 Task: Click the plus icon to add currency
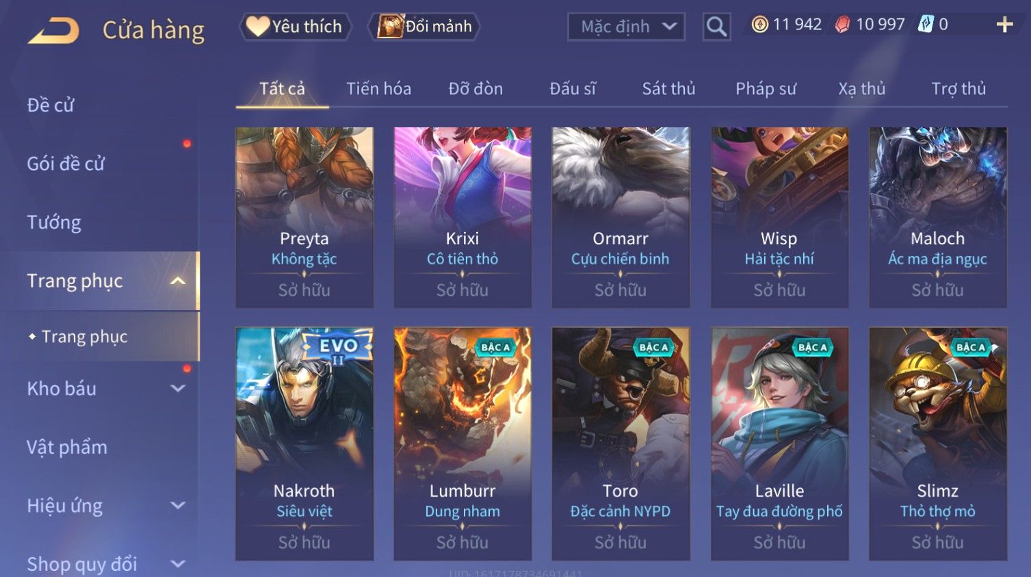coord(1004,25)
